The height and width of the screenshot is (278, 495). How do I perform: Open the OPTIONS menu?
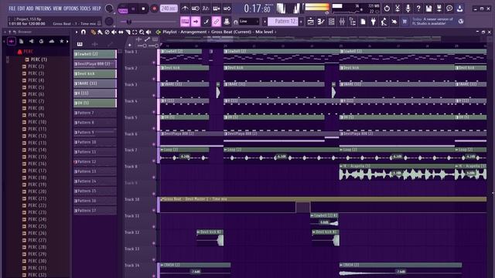click(71, 8)
